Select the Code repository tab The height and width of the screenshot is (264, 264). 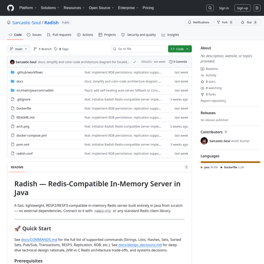pyautogui.click(x=15, y=35)
